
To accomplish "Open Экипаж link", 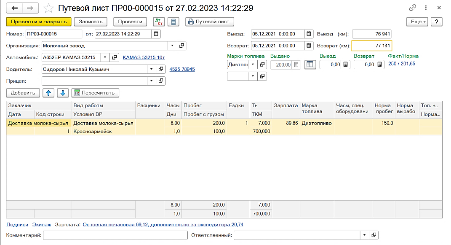I will (42, 225).
